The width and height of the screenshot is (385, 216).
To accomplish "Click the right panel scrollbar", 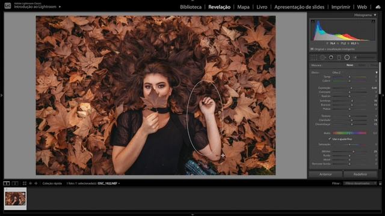I will point(380,78).
